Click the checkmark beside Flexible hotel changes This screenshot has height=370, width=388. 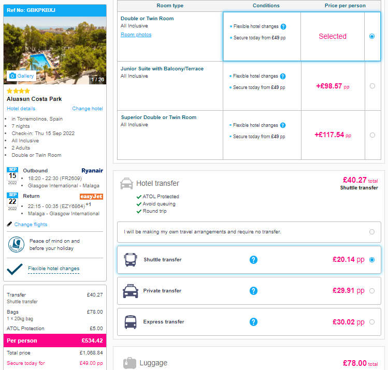click(15, 269)
